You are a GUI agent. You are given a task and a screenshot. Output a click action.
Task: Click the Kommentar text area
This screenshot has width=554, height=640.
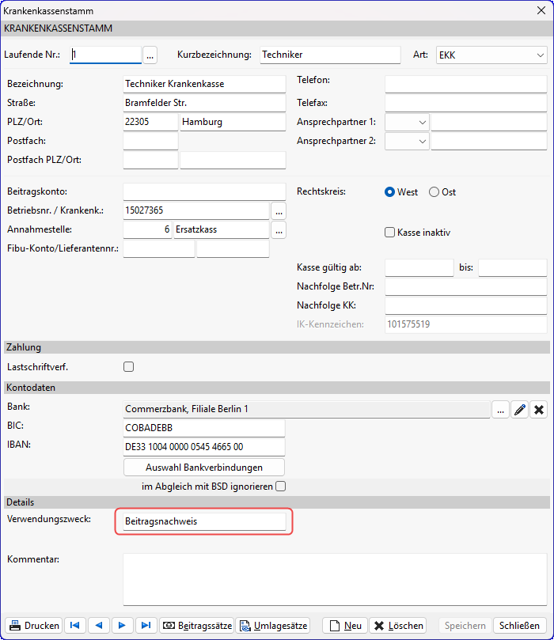(336, 580)
